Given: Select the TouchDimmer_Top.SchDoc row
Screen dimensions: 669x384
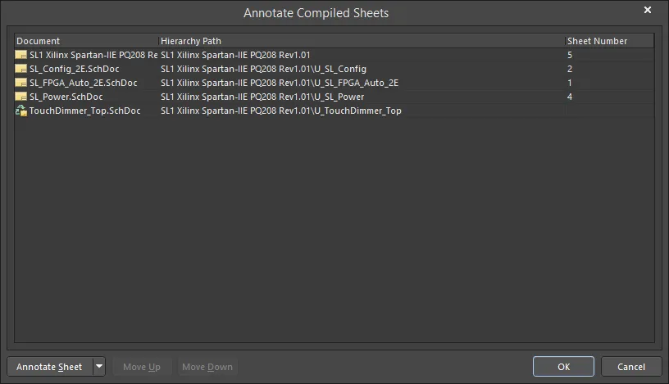Looking at the screenshot, I should (x=334, y=111).
